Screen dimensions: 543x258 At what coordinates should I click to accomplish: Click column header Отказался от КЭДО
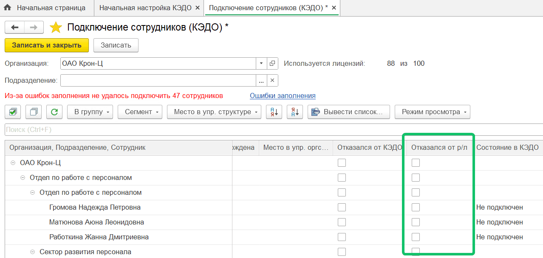pos(370,148)
